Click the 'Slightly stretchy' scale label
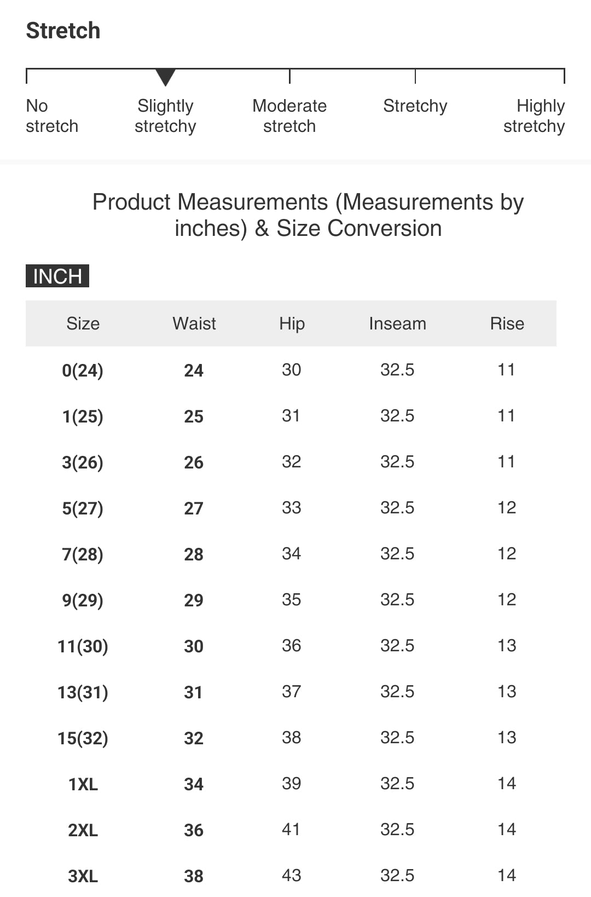Viewport: 591px width, 897px height. point(165,116)
